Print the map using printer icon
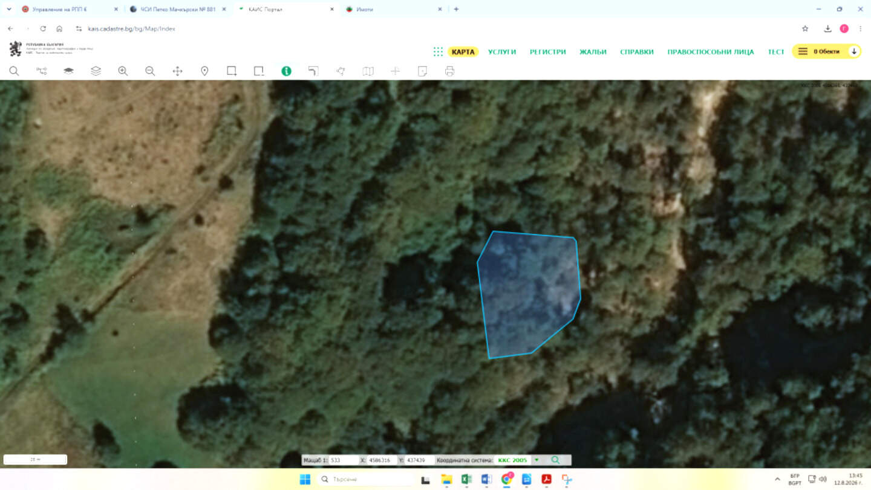Screen dimensions: 871x490 (449, 71)
